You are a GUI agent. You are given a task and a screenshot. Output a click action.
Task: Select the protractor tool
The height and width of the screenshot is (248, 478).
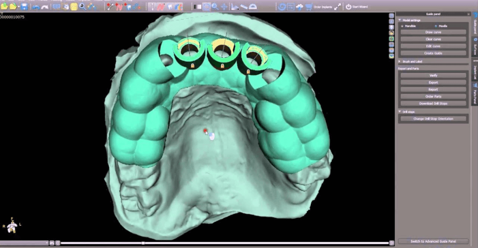253,7
